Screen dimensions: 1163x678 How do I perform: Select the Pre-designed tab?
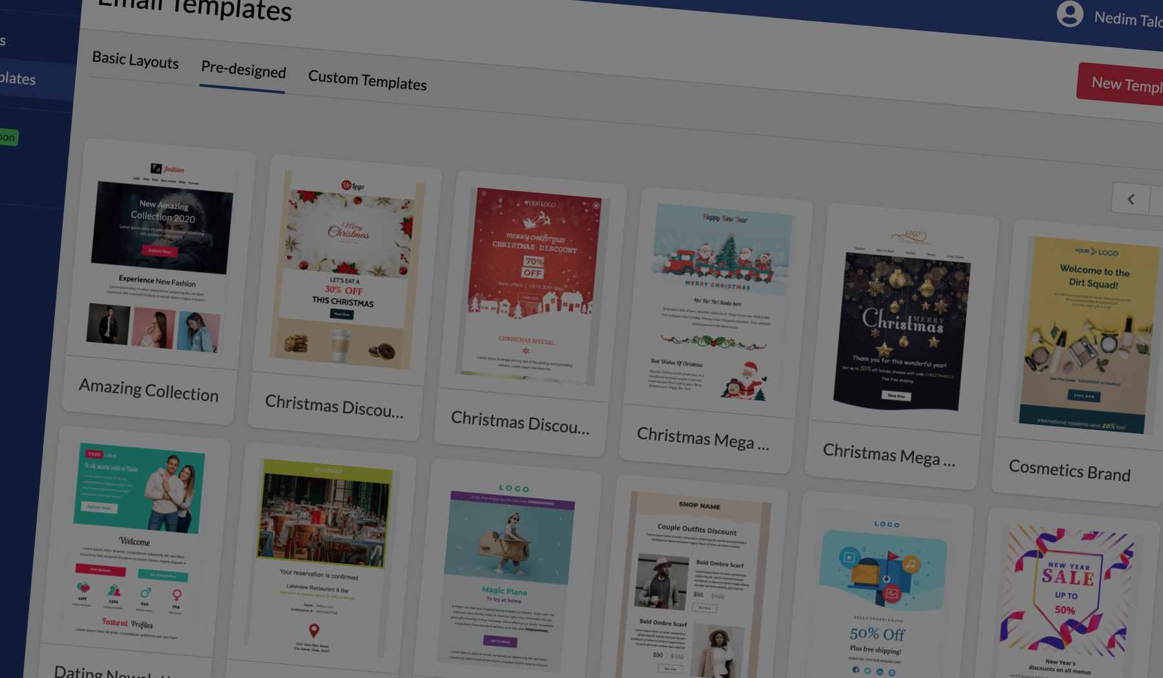point(243,70)
